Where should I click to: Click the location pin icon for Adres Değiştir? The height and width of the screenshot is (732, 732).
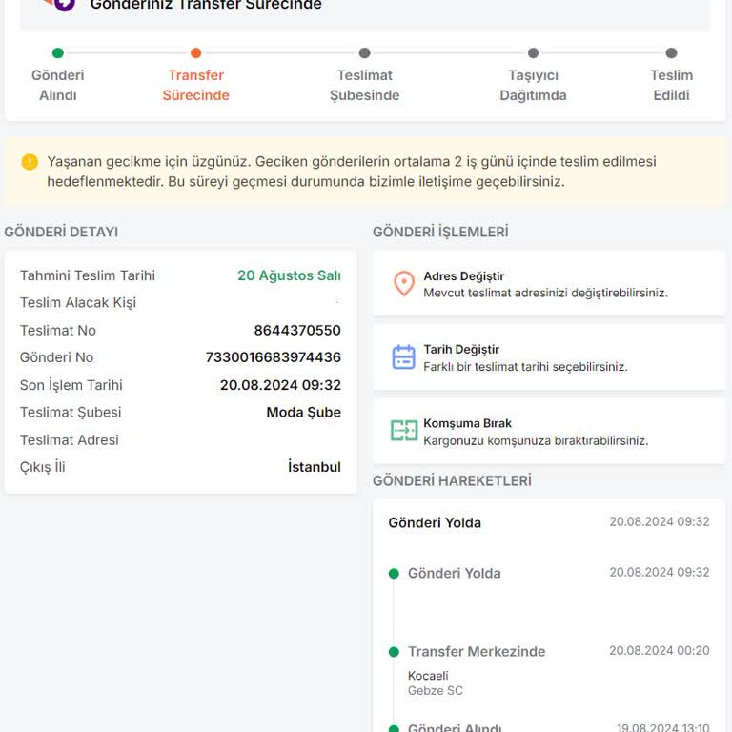point(404,284)
